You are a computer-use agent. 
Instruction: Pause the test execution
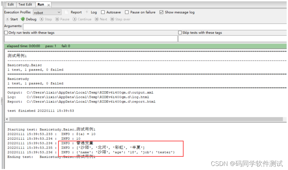63,19
